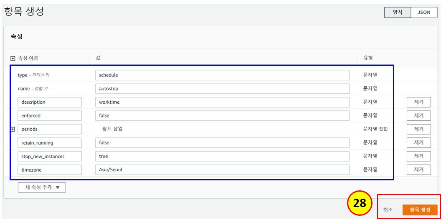The width and height of the screenshot is (446, 222).
Task: Expand all attributes via plus icon beside 속성 이름
Action: click(13, 58)
